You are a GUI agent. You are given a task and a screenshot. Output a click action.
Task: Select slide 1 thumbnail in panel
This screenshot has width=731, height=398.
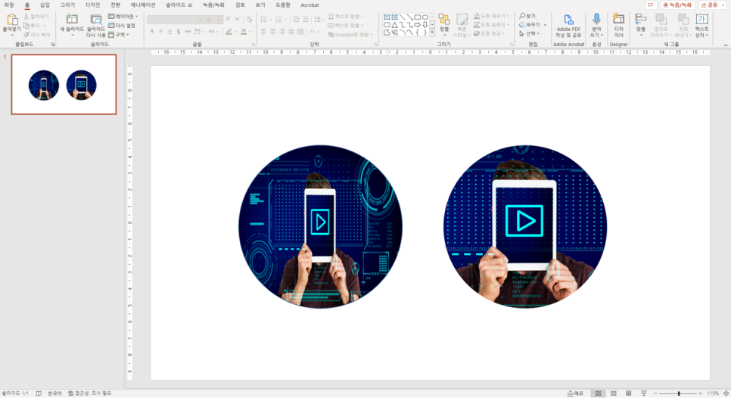point(64,84)
